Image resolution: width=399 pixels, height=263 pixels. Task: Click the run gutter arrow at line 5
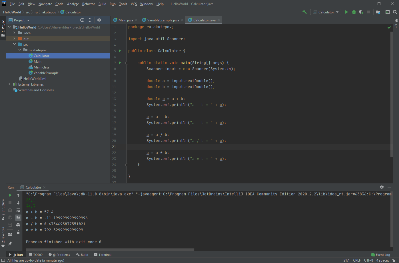point(120,51)
